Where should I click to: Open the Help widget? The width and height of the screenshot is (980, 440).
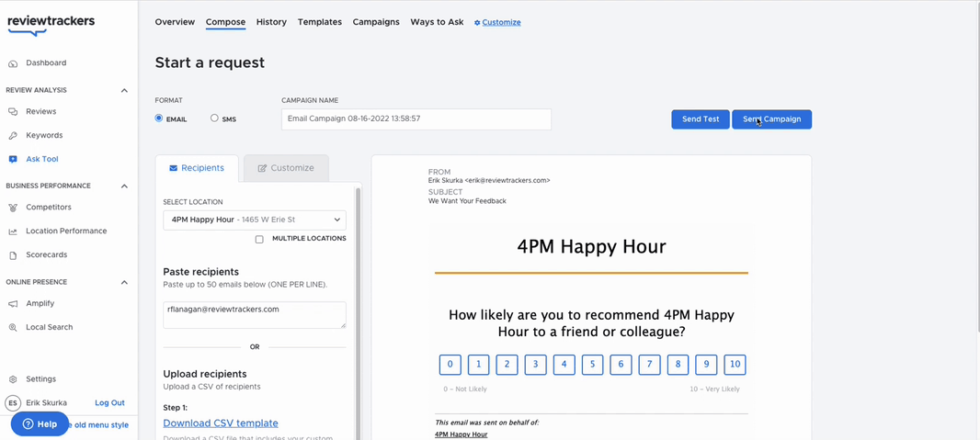tap(40, 424)
